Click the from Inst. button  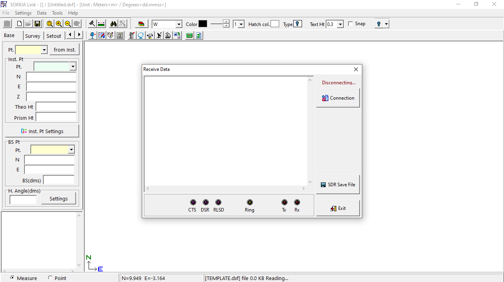point(65,50)
